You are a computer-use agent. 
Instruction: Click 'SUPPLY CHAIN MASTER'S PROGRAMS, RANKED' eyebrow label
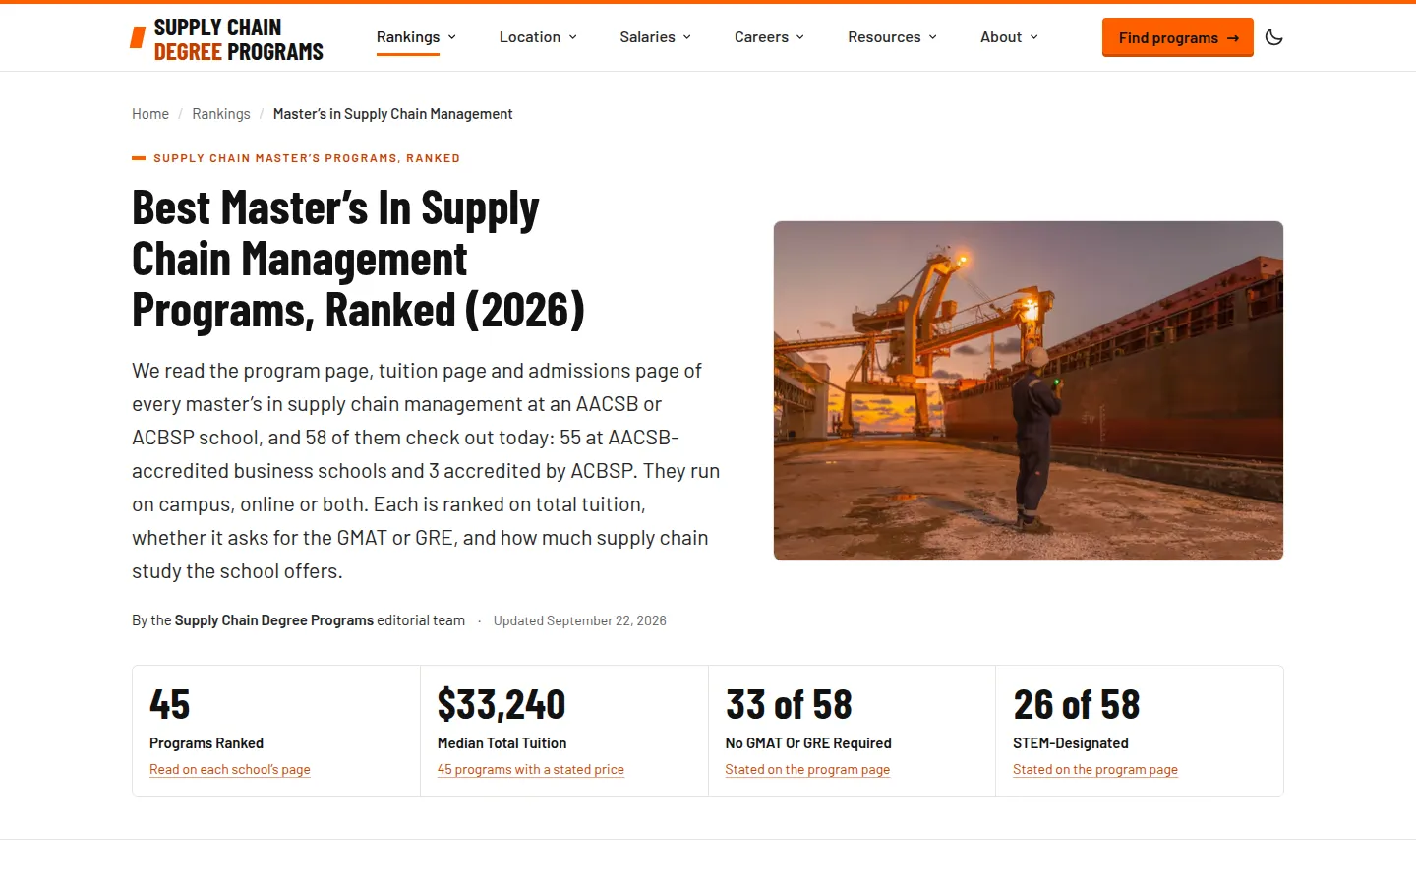pos(307,158)
